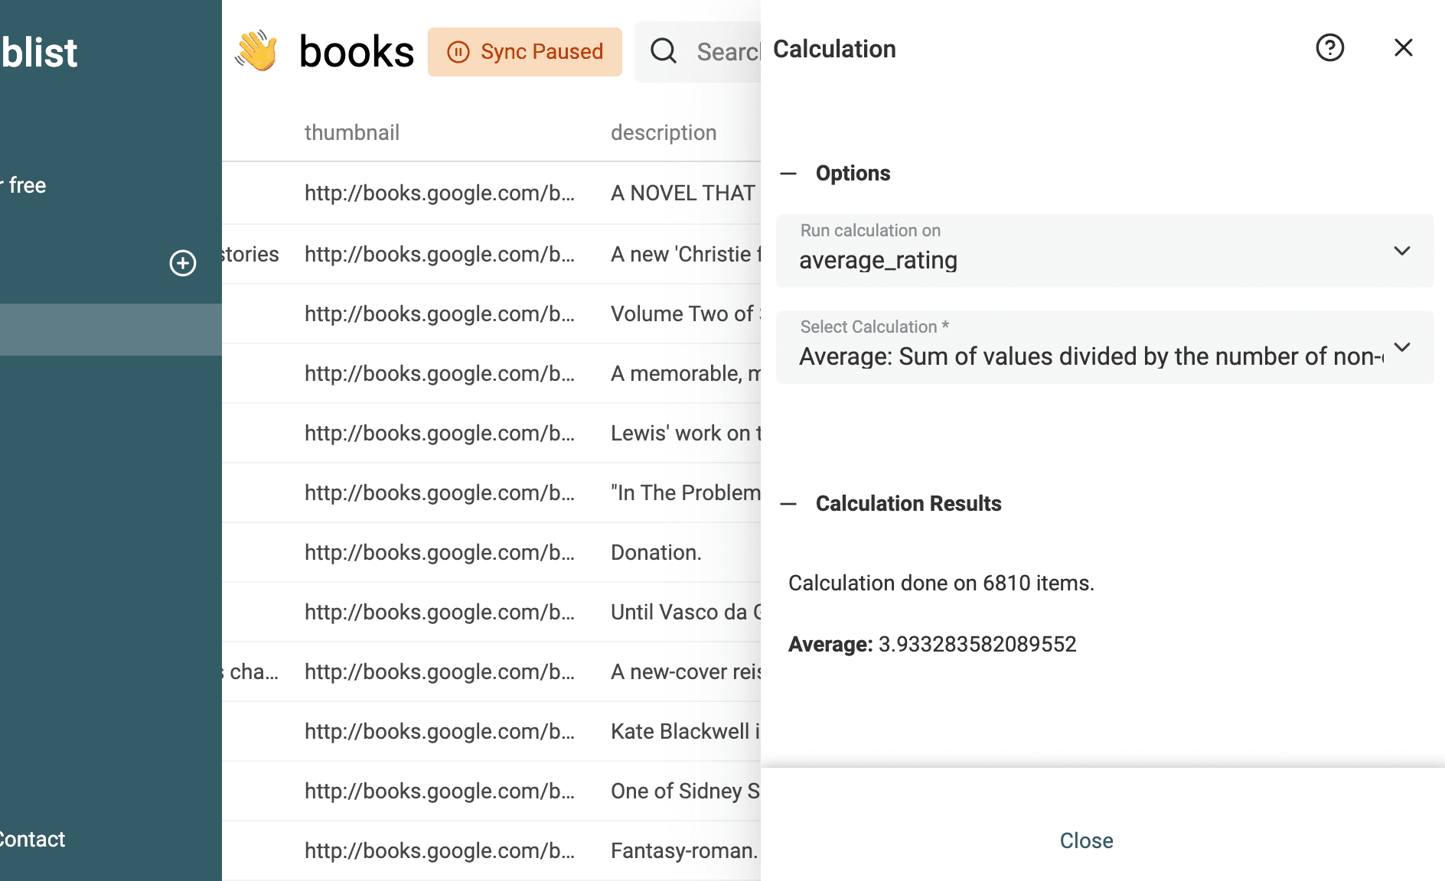Click the description column header
The height and width of the screenshot is (881, 1445).
664,132
